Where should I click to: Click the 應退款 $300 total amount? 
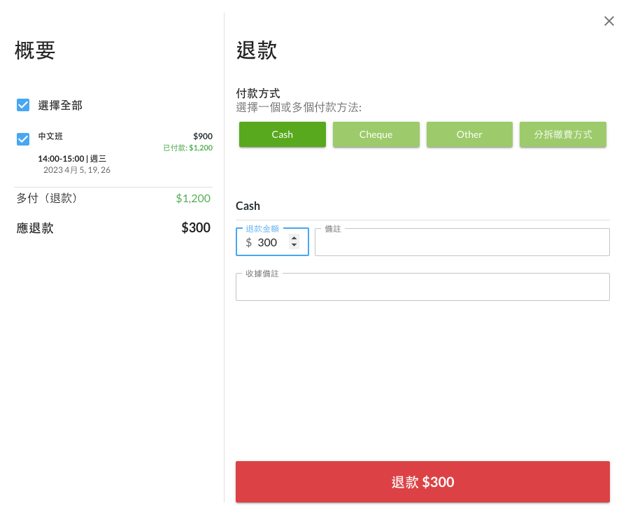tap(196, 227)
